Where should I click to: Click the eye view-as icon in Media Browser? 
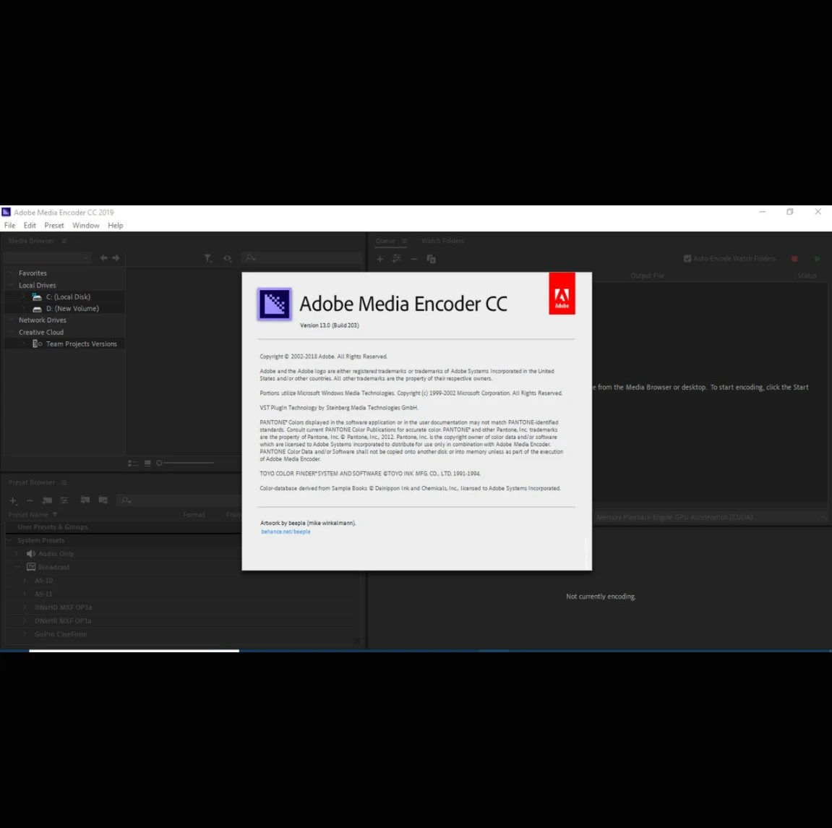(x=227, y=258)
